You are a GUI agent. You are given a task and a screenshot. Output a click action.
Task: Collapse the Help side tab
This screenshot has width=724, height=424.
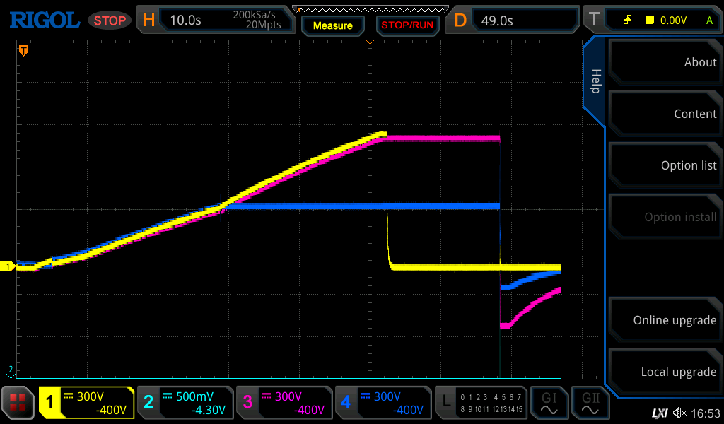pyautogui.click(x=595, y=81)
